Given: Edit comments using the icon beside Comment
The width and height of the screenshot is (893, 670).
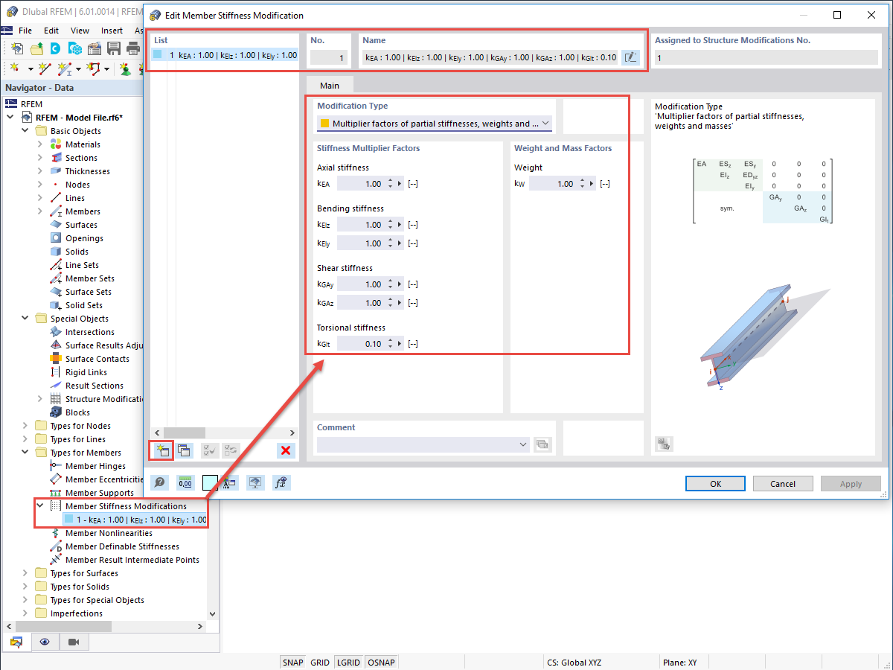Looking at the screenshot, I should pyautogui.click(x=542, y=444).
